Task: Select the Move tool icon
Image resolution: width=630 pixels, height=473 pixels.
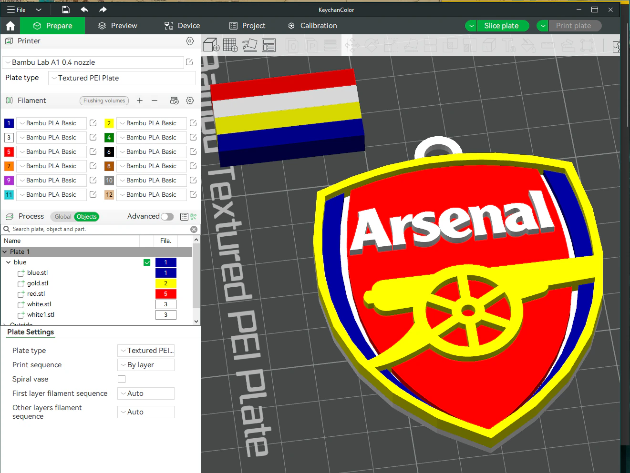Action: 352,46
